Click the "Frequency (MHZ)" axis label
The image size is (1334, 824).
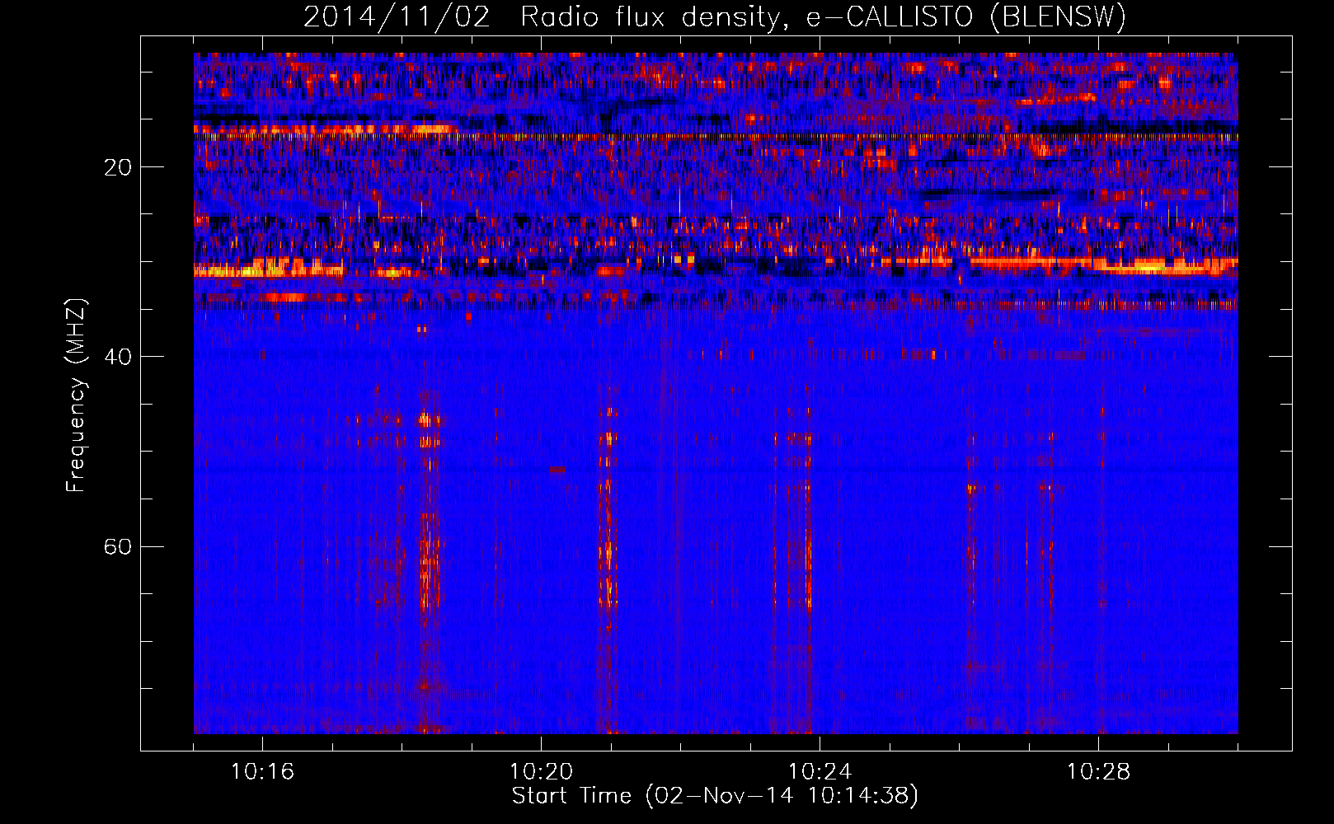pos(76,396)
